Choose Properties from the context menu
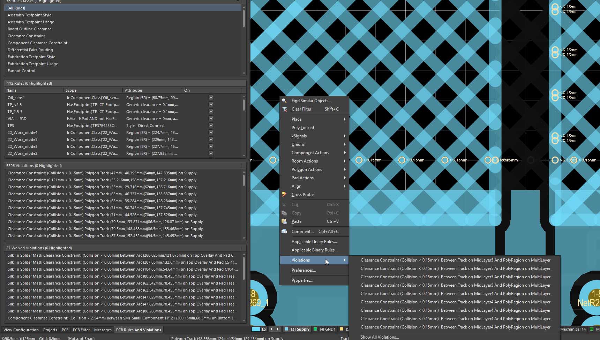 [302, 280]
